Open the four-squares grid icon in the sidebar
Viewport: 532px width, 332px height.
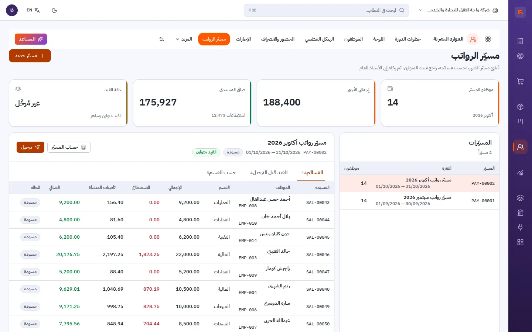click(520, 242)
